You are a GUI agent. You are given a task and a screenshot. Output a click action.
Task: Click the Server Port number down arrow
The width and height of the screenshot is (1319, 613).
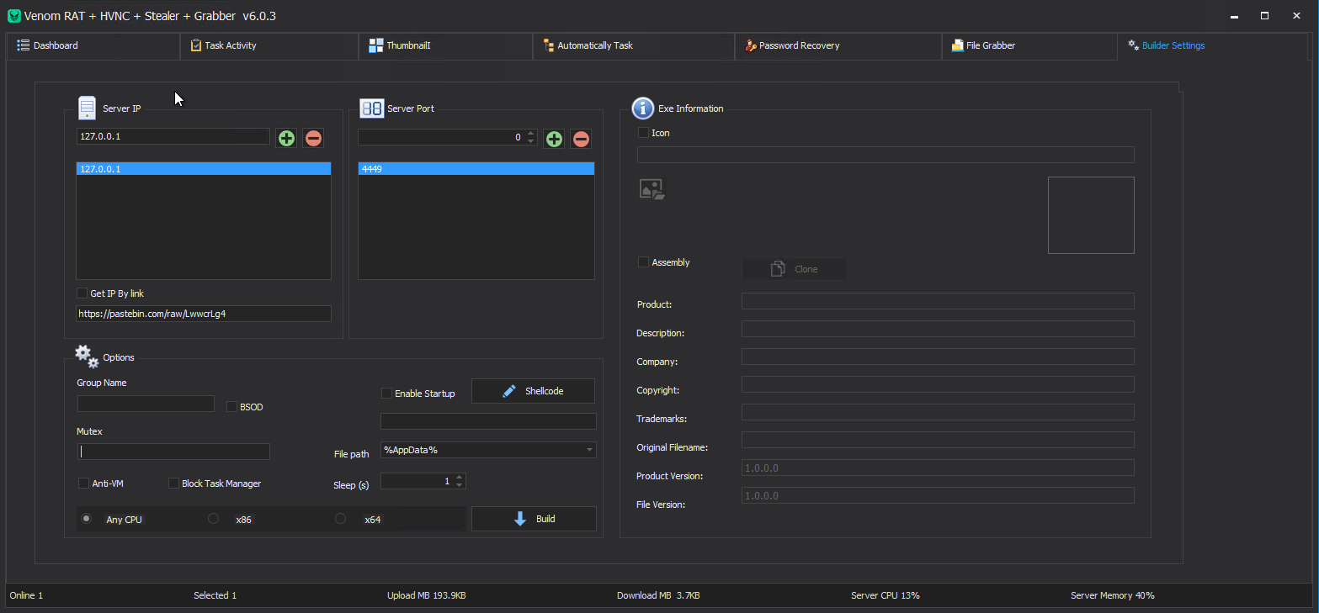(x=530, y=141)
